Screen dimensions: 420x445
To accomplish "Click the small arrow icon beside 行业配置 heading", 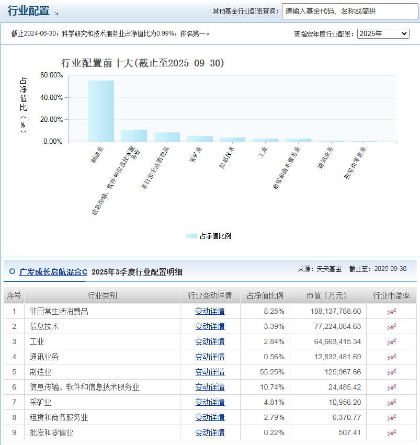I will pos(56,14).
